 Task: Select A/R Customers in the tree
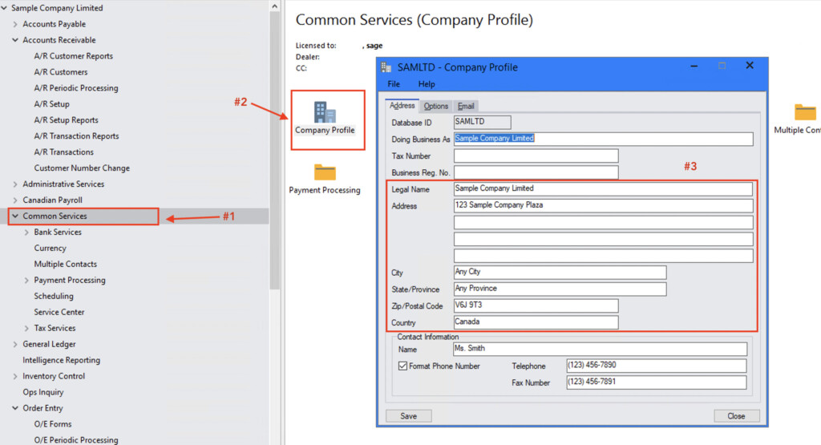point(61,72)
